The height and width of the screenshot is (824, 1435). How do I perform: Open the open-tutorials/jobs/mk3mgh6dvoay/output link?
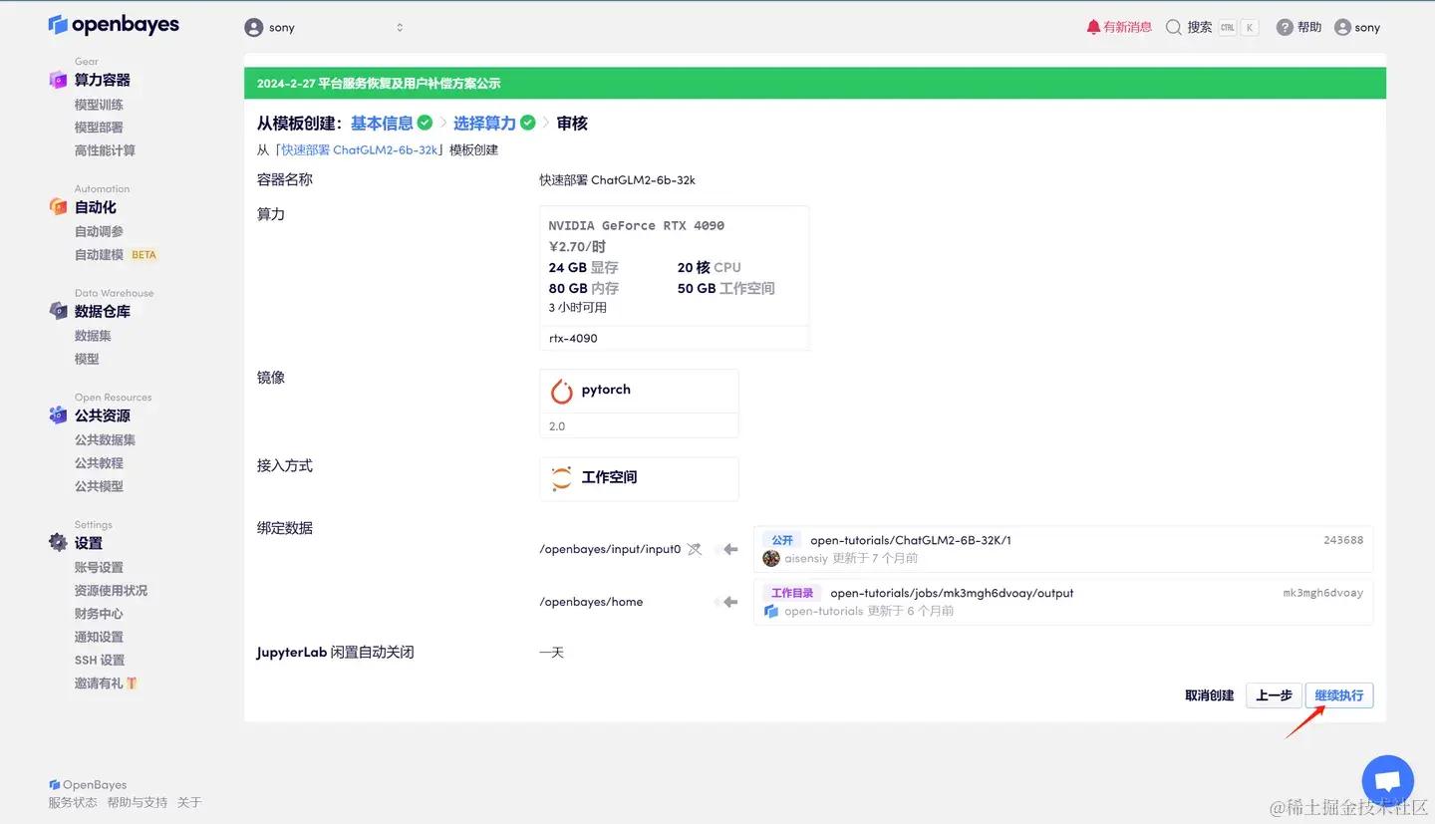952,593
